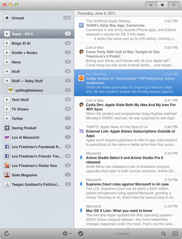Click the Unread dot icon in sidebar
The width and height of the screenshot is (182, 239).
tap(7, 18)
